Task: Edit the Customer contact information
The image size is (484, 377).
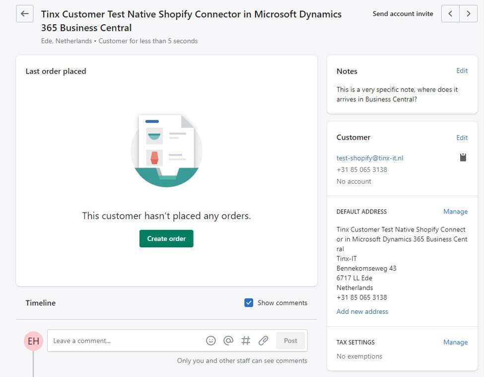Action: coord(462,138)
